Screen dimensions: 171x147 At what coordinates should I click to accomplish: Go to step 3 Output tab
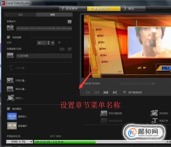click(x=133, y=9)
